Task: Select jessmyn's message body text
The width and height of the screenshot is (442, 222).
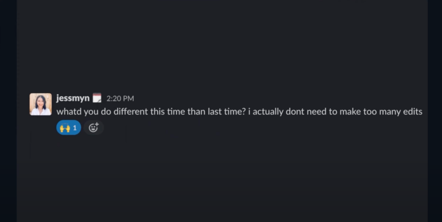Action: coord(239,112)
